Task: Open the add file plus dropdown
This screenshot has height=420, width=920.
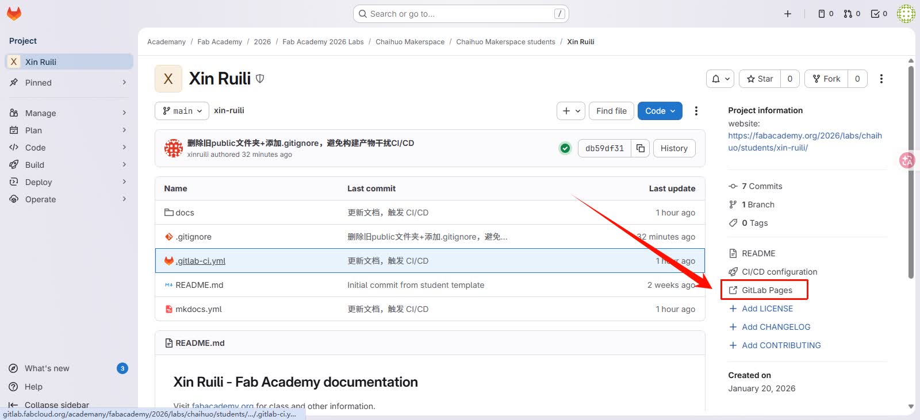Action: point(570,111)
